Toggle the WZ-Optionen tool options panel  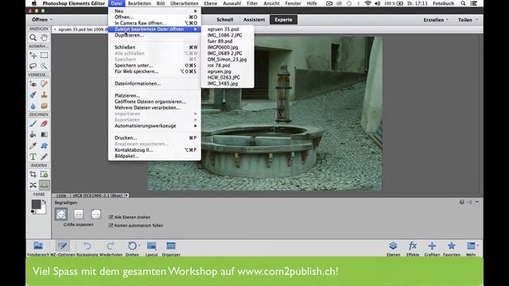[63, 249]
